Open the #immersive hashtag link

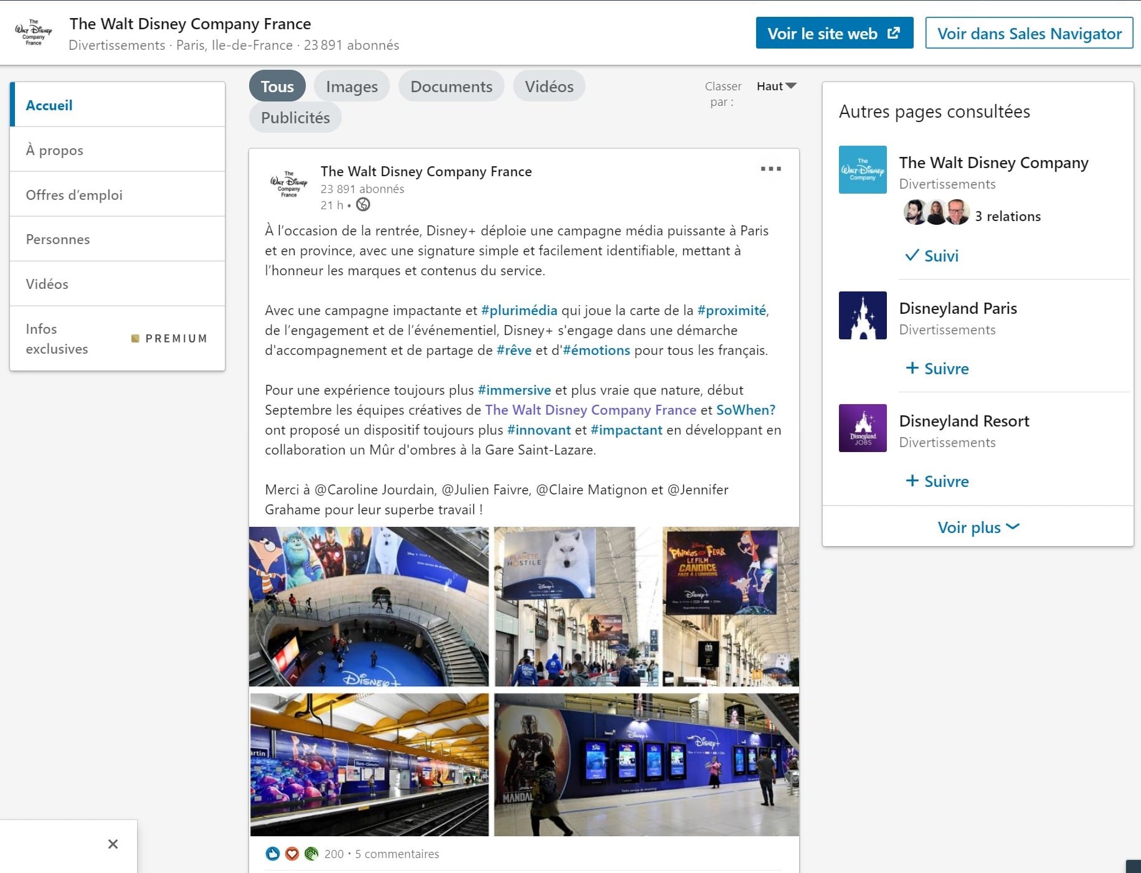pos(514,390)
